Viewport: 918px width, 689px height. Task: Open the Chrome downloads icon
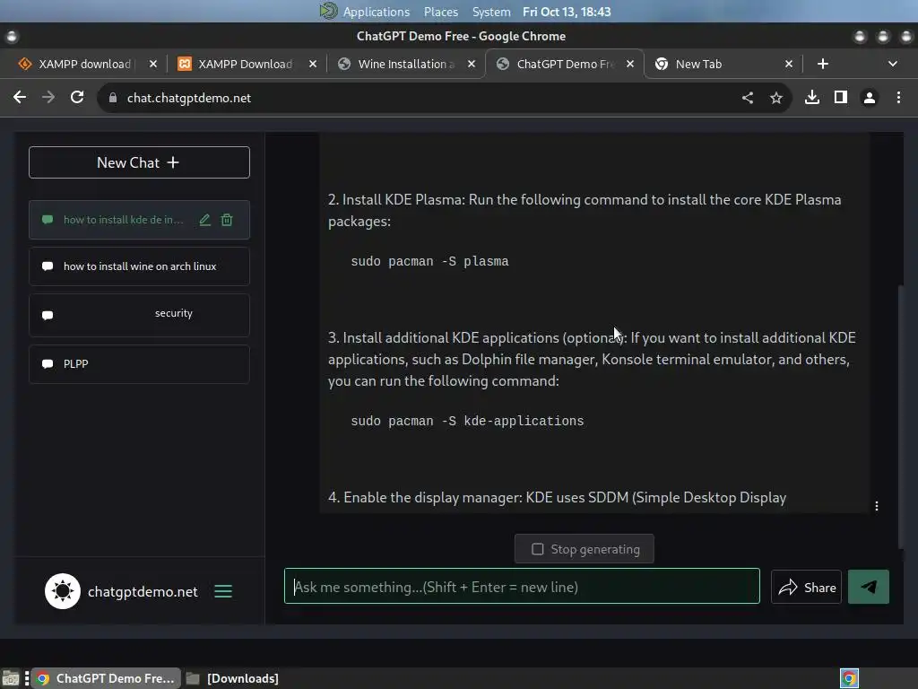812,97
